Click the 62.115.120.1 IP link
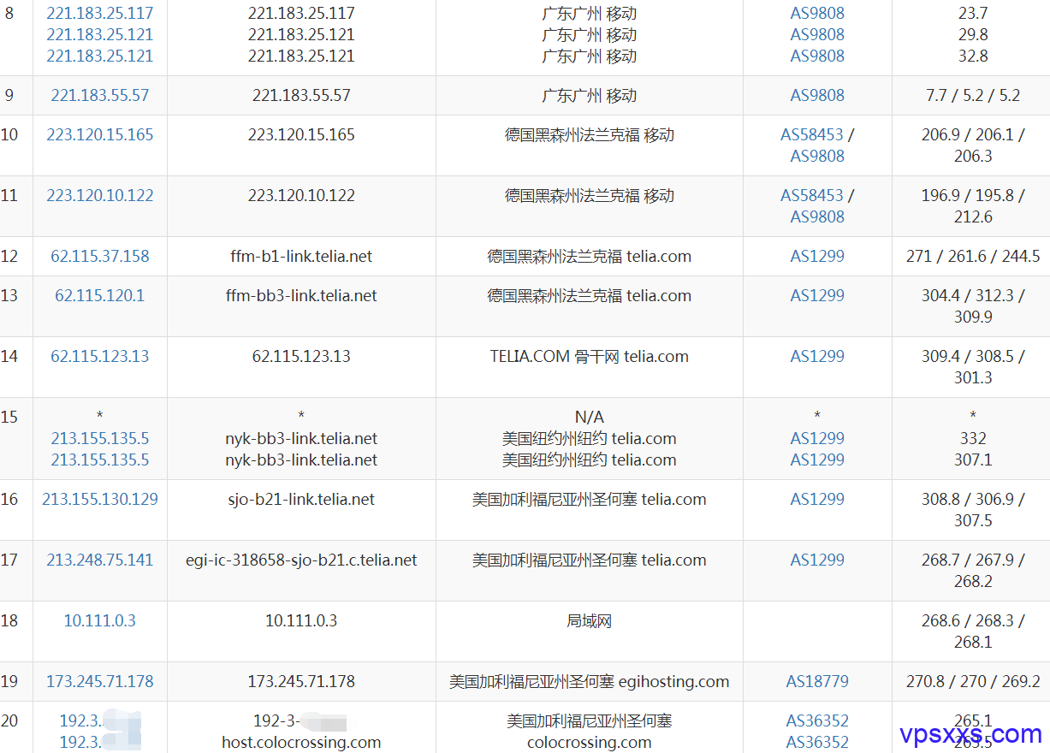The width and height of the screenshot is (1050, 753). (x=100, y=295)
